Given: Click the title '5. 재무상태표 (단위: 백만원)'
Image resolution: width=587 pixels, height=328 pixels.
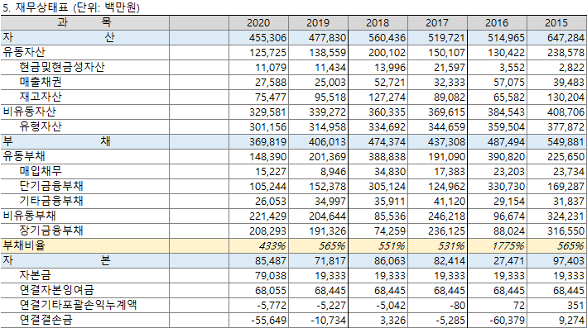Looking at the screenshot, I should point(71,7).
